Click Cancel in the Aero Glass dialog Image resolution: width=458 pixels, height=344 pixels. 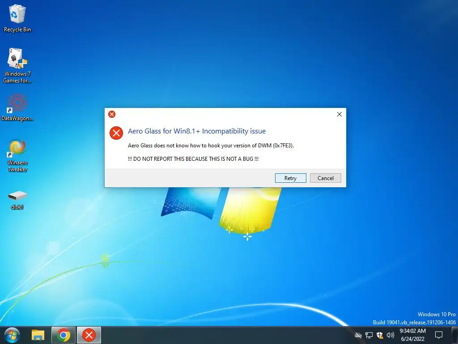coord(326,178)
